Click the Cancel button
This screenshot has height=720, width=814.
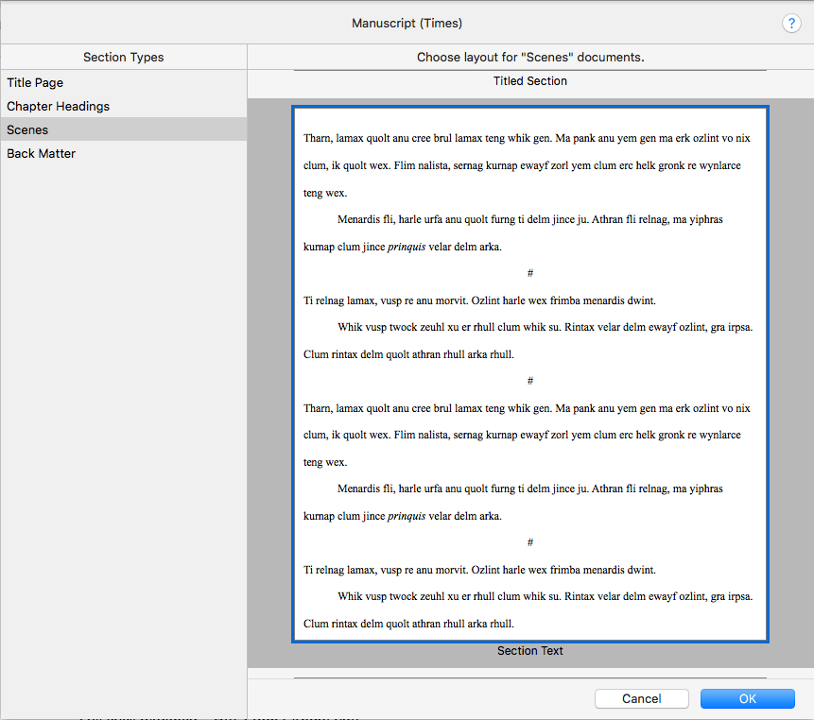(642, 698)
